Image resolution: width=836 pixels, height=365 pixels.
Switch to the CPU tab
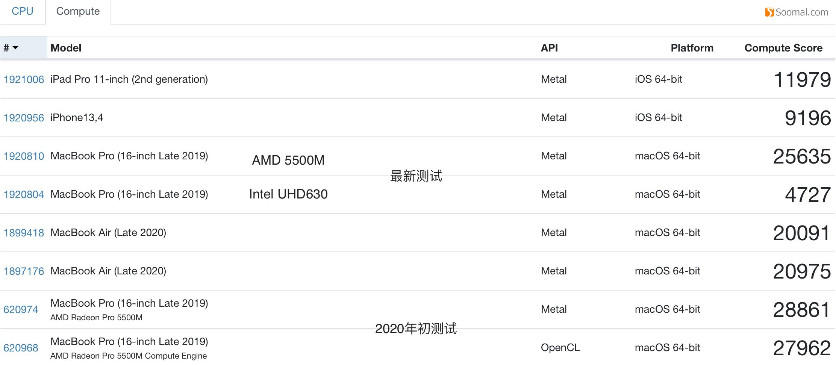(x=23, y=11)
